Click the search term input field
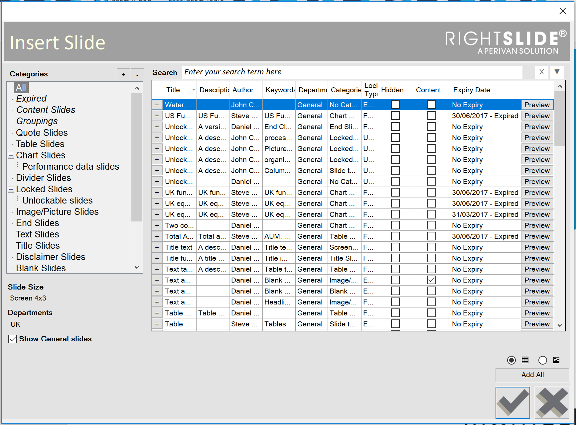Viewport: 576px width, 425px height. (x=352, y=72)
